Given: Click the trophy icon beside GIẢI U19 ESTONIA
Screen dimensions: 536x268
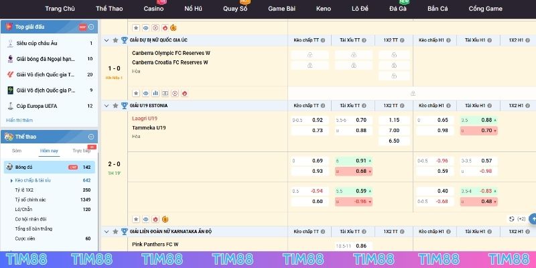Looking at the screenshot, I should click(x=124, y=106).
